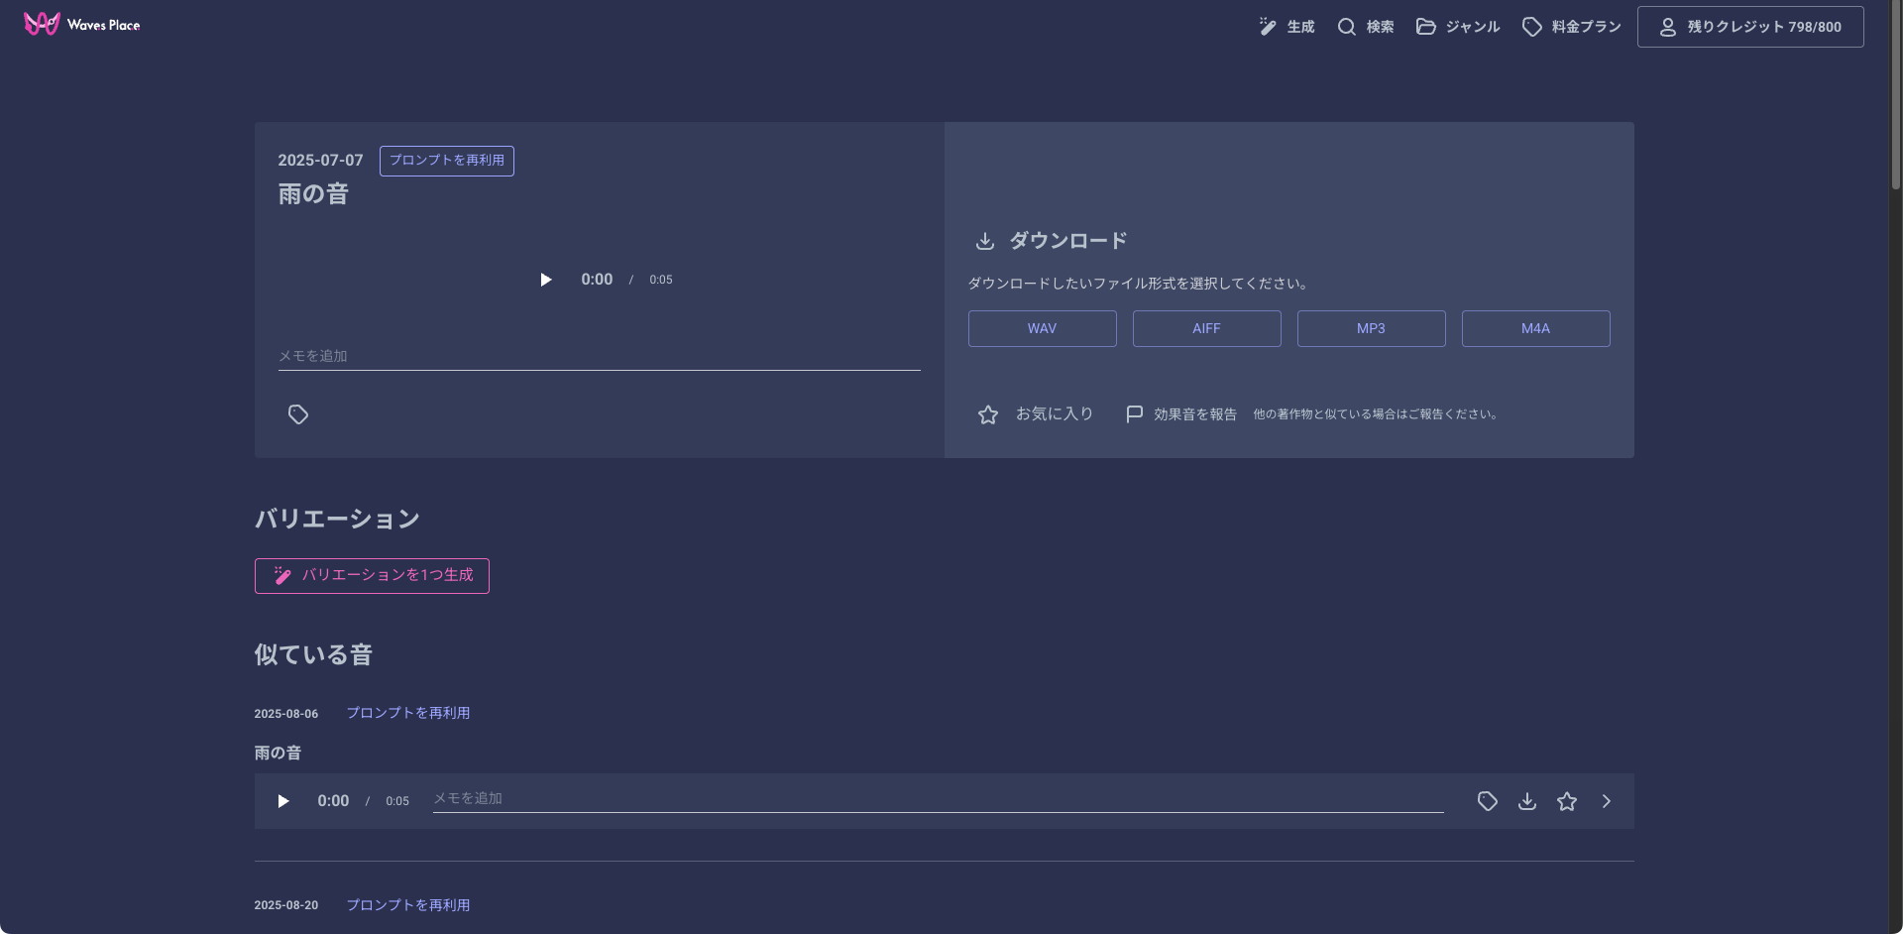
Task: Play the similar sound from 2025-08-06
Action: (283, 801)
